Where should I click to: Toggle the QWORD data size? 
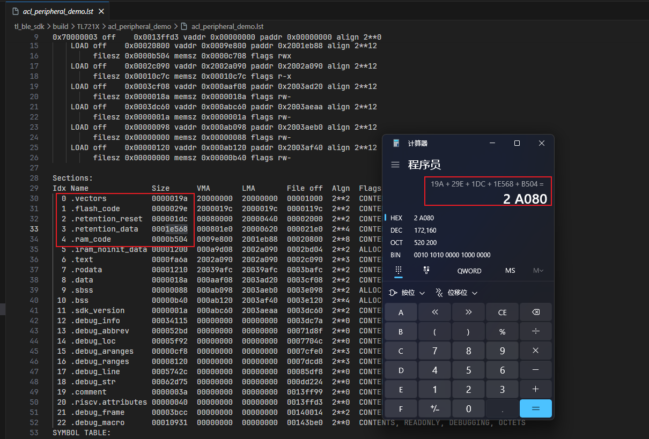point(469,271)
